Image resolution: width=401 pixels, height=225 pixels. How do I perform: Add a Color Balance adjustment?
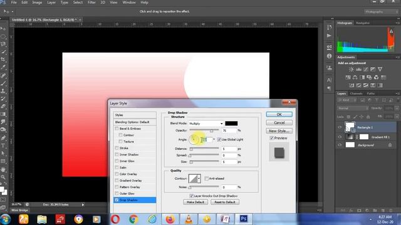pos(355,77)
